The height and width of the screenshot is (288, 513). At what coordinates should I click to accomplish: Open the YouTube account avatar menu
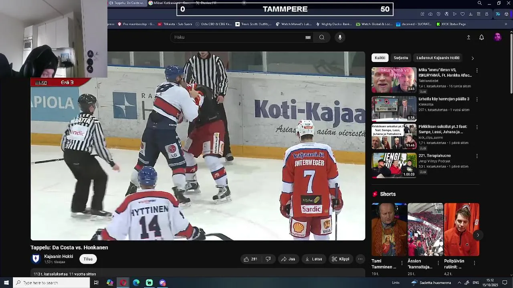(497, 37)
